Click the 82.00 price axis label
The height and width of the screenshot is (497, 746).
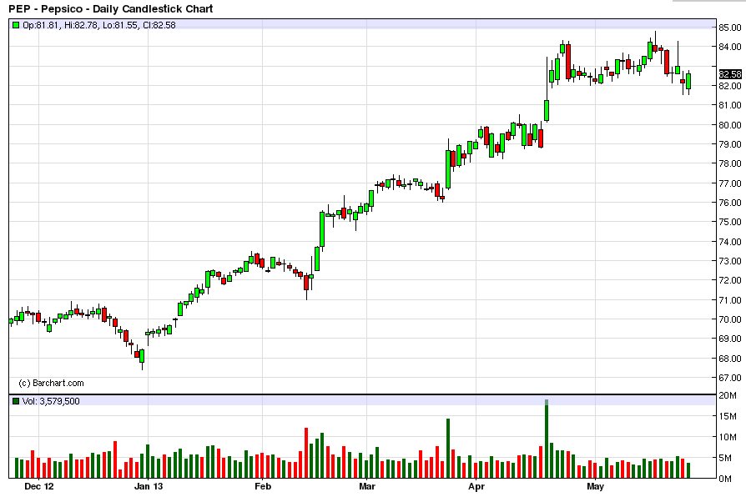[730, 86]
